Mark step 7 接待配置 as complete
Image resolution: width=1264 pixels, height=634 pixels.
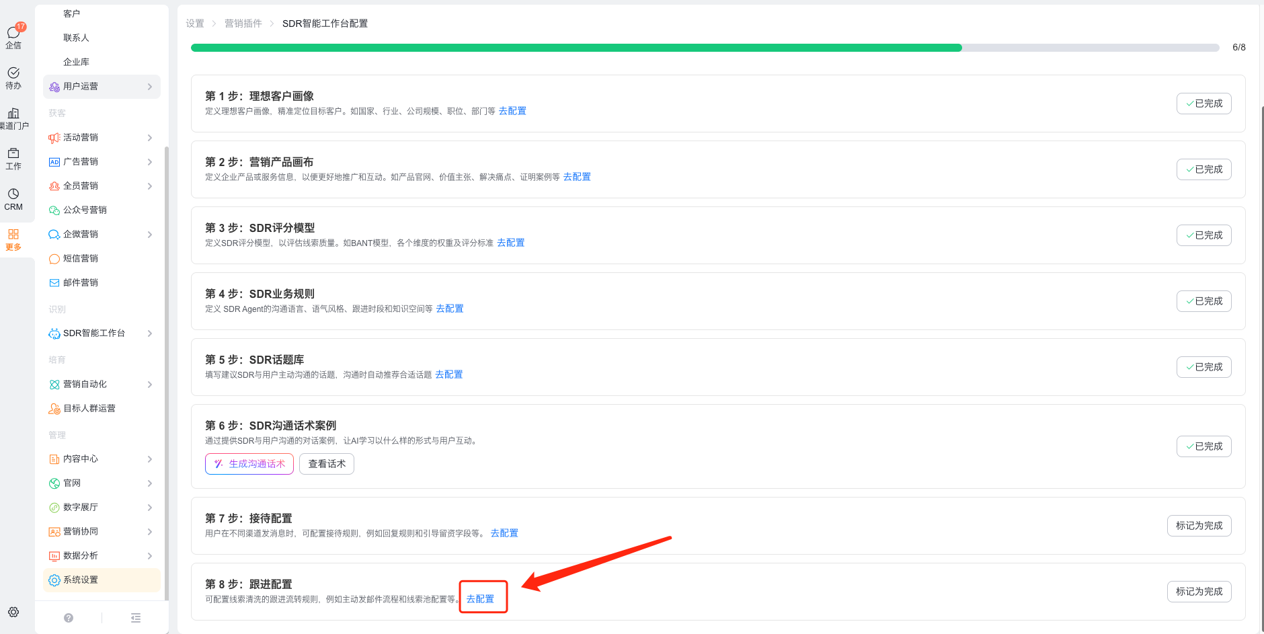click(1199, 526)
